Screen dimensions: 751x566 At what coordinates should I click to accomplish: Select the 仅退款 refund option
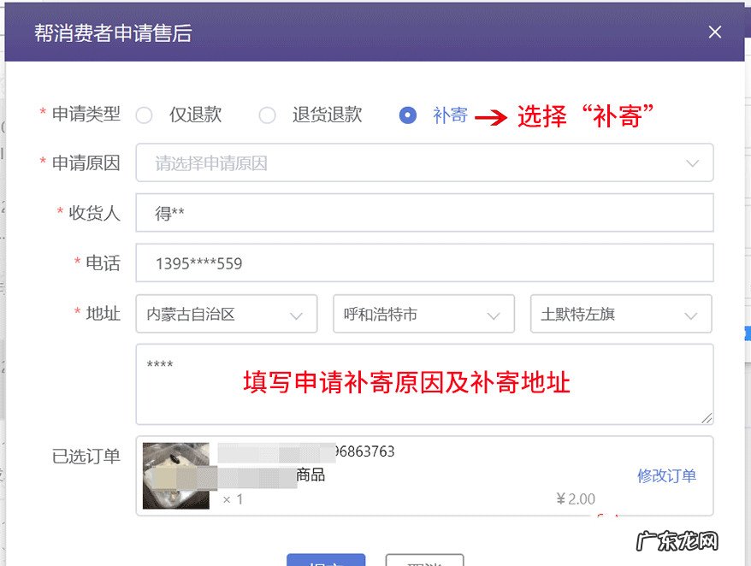[144, 115]
